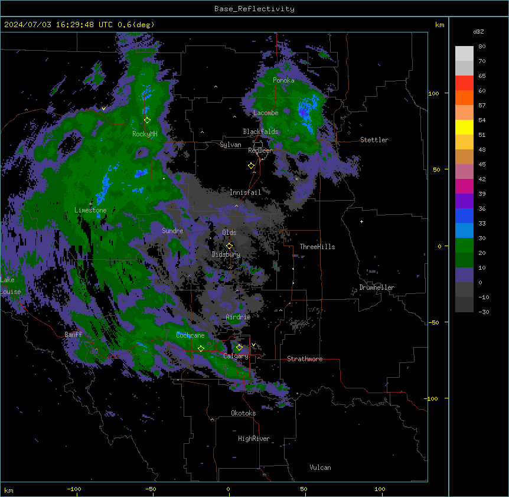
Task: Click the Lake Louise label at left edge
Action: tap(11, 286)
